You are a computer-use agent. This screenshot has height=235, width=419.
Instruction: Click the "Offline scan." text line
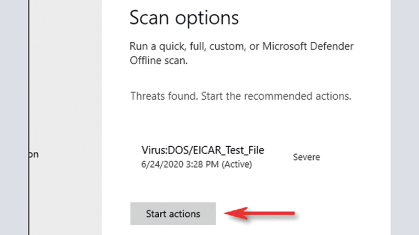click(158, 60)
